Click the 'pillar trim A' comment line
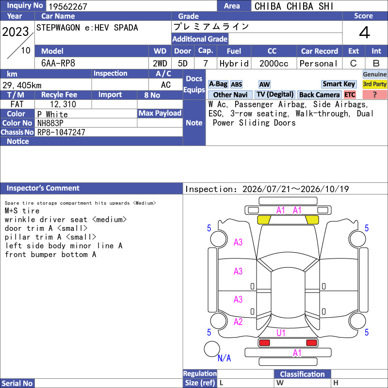388x388 pixels. point(50,237)
